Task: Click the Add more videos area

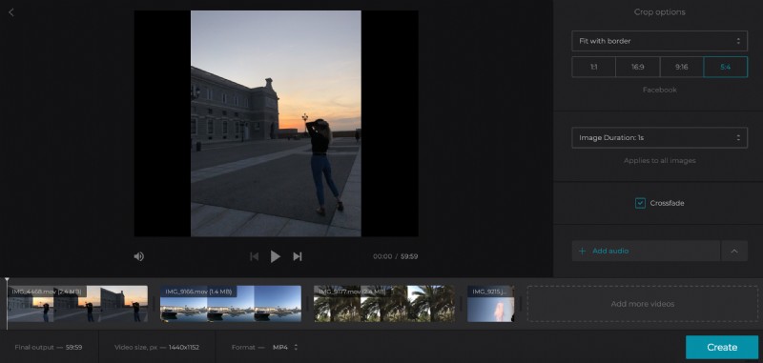Action: [x=642, y=304]
